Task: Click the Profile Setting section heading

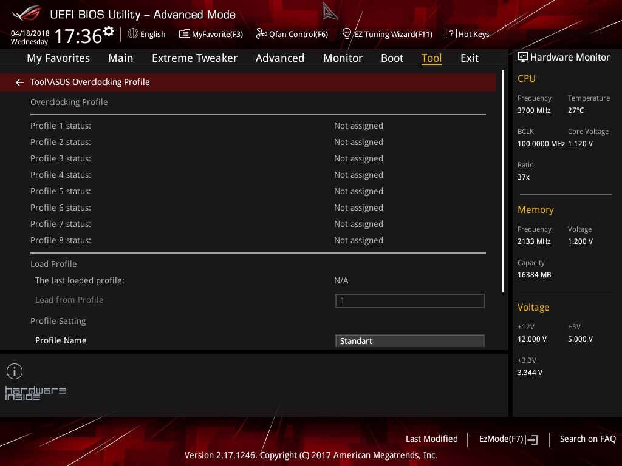Action: (58, 321)
